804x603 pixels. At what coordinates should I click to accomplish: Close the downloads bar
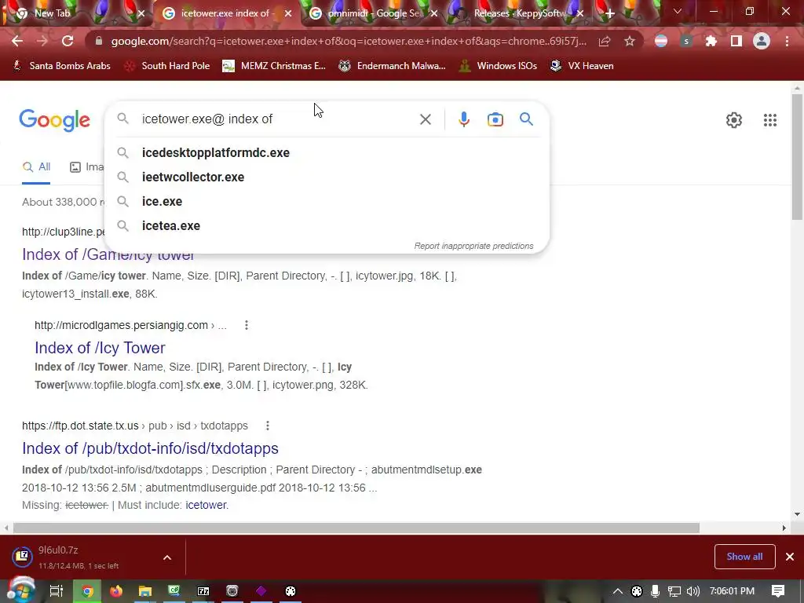tap(790, 557)
